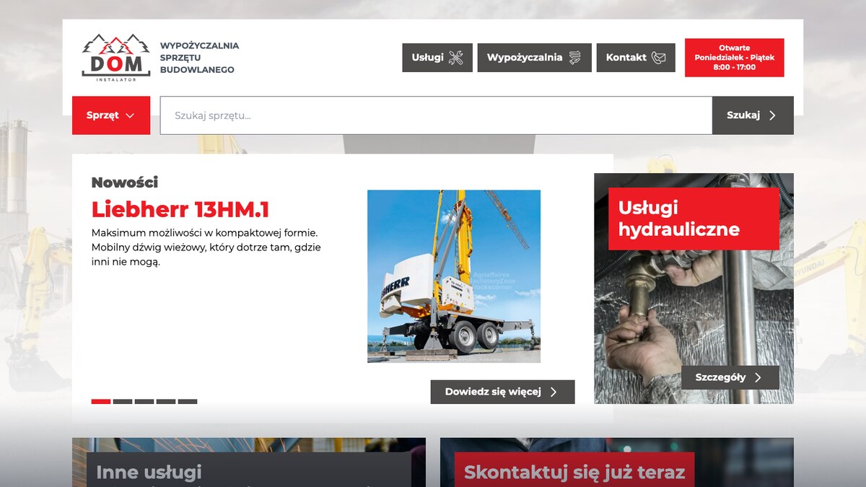Select the fourth slider indicator
The height and width of the screenshot is (487, 866).
pos(166,402)
